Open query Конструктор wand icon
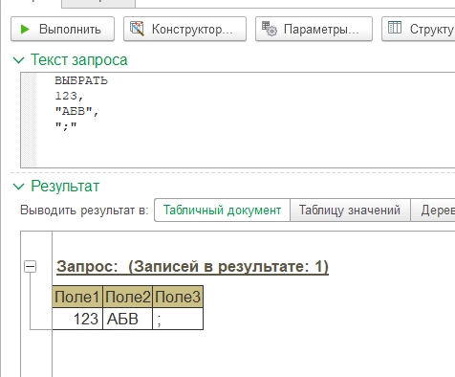 point(138,29)
